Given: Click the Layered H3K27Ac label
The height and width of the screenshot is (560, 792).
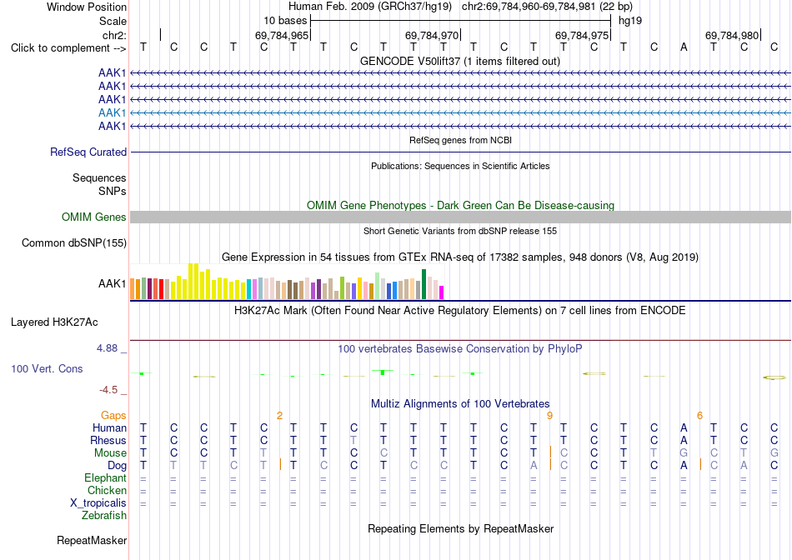Looking at the screenshot, I should [x=54, y=322].
